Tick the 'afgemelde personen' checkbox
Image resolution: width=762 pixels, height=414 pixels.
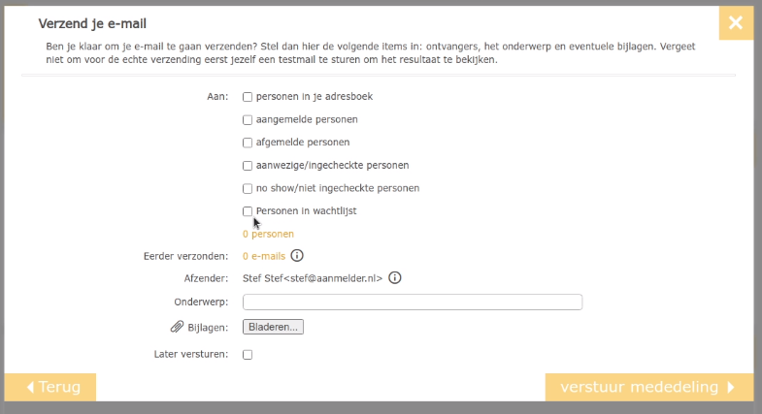pos(248,143)
